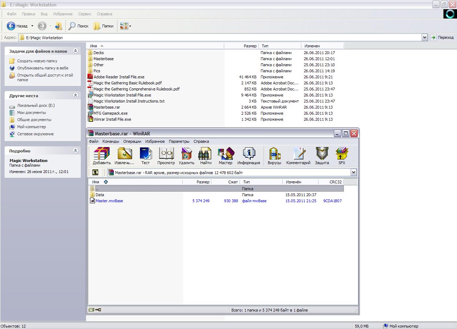Open Мои документы link
Viewport: 457px width, 329px height.
(x=31, y=113)
